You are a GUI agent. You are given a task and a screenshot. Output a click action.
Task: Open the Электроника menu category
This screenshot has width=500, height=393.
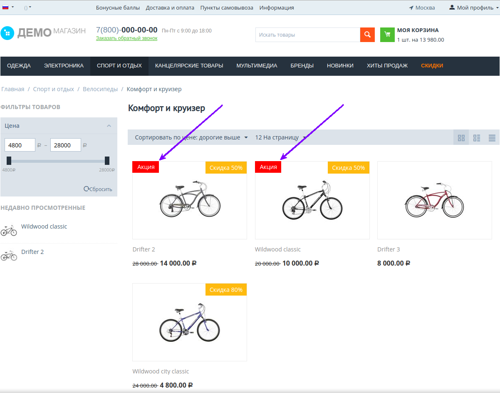pyautogui.click(x=64, y=66)
